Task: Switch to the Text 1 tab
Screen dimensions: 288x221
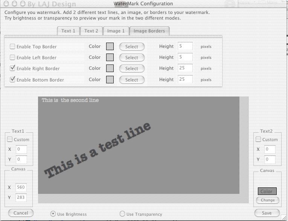Action: coord(68,31)
